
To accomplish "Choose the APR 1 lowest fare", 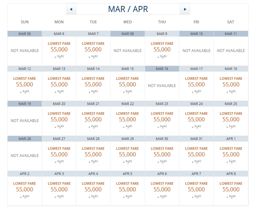I will tap(231, 154).
